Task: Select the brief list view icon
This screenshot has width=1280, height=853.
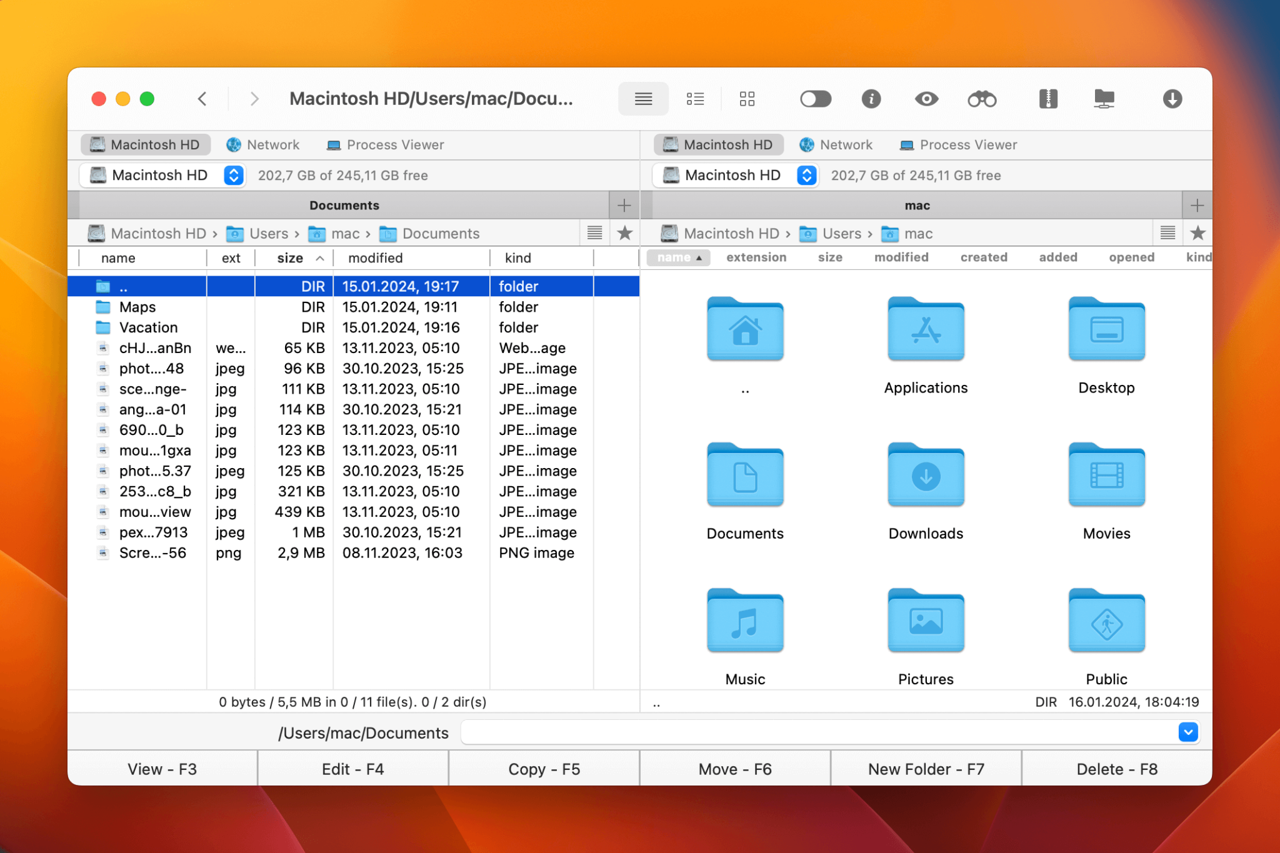Action: (x=695, y=99)
